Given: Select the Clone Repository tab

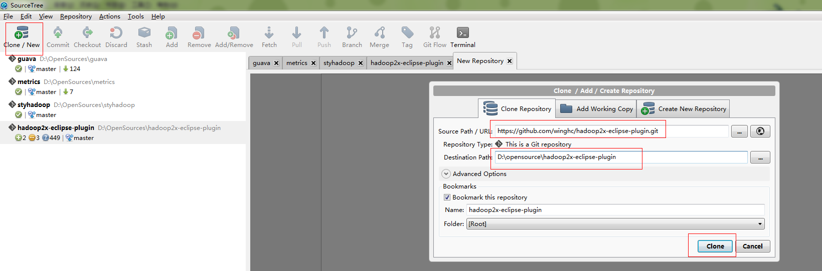Looking at the screenshot, I should 517,108.
